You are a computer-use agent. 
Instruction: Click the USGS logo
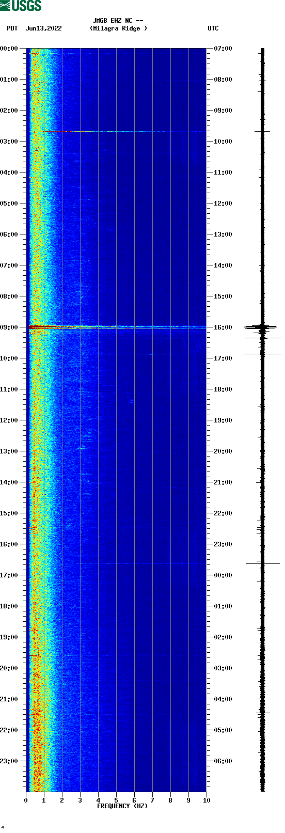[x=21, y=6]
